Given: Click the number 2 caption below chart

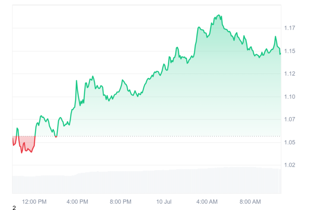Looking at the screenshot, I should click(14, 208).
